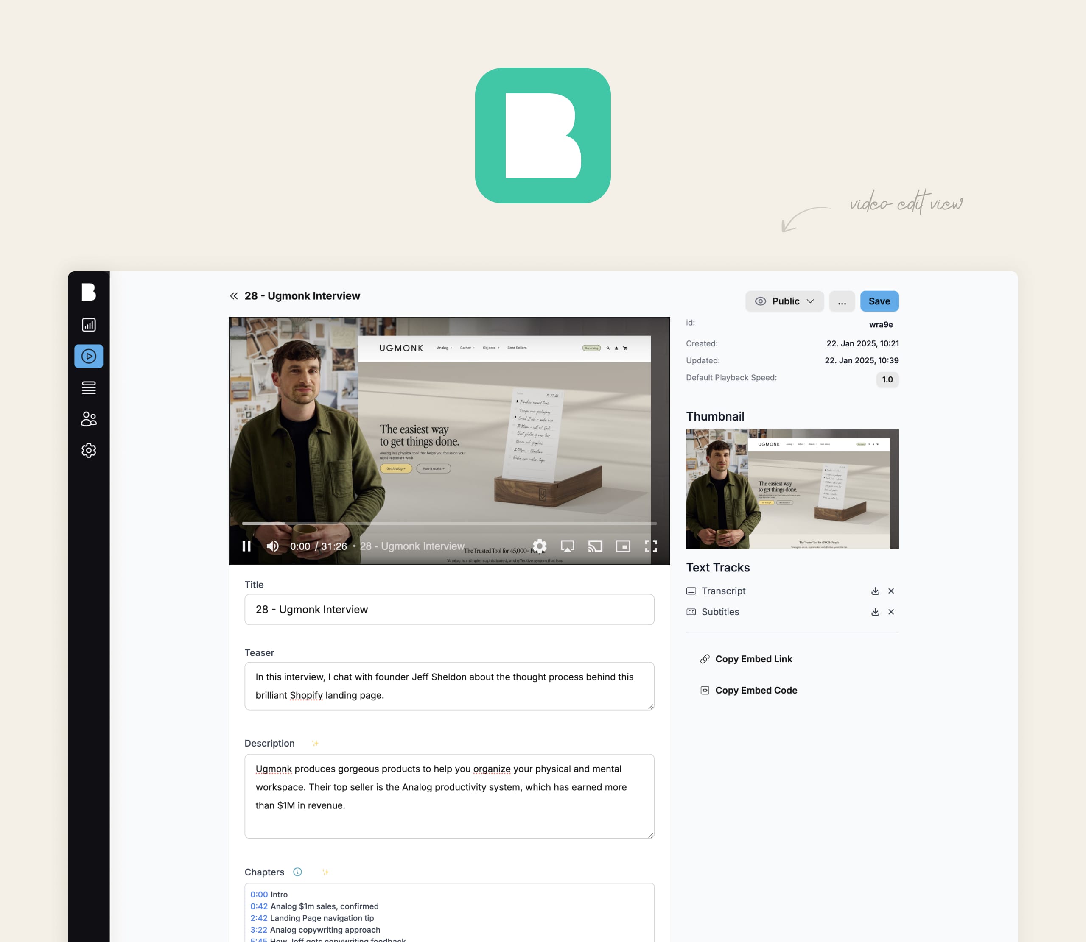The width and height of the screenshot is (1086, 942).
Task: Click the Transcript track label
Action: tap(724, 591)
